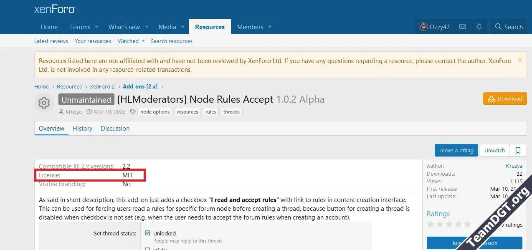Click the download icon on the Download button
Image resolution: width=532 pixels, height=250 pixels.
click(x=491, y=98)
